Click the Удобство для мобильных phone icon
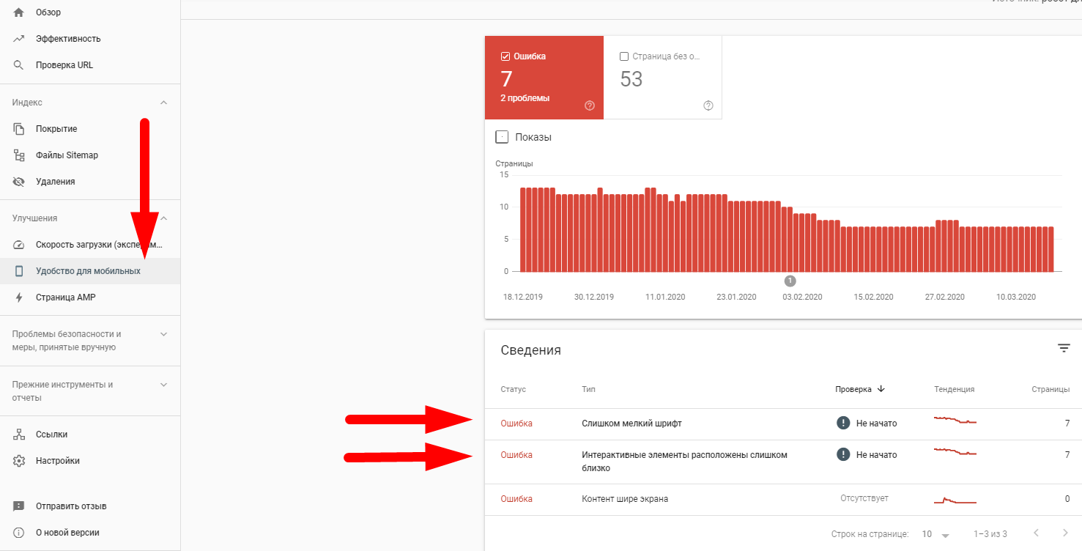This screenshot has width=1082, height=551. pos(19,271)
